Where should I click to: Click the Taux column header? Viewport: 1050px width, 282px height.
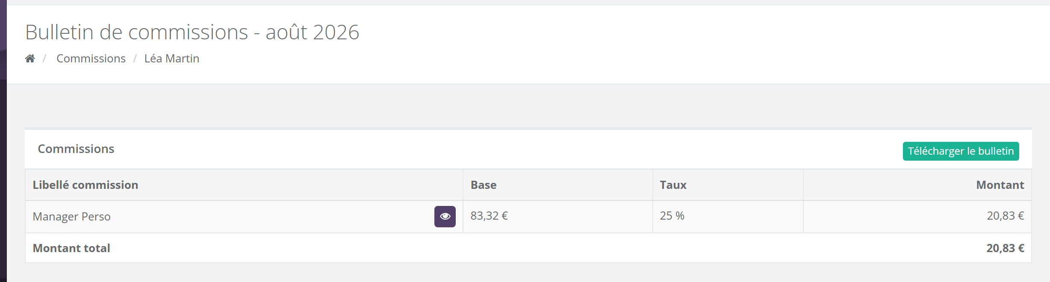pos(673,185)
